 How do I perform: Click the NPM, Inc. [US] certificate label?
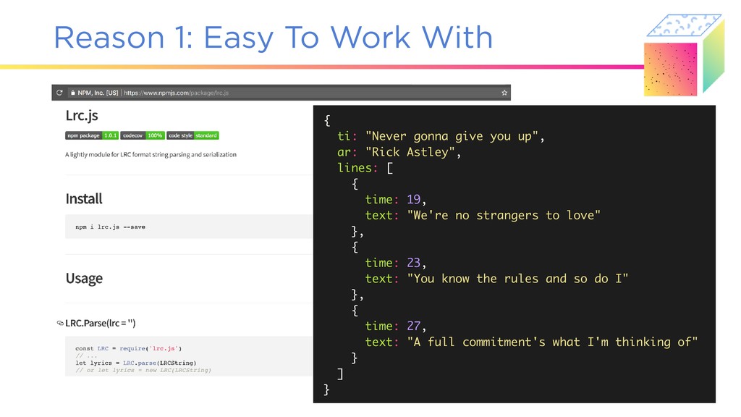98,93
